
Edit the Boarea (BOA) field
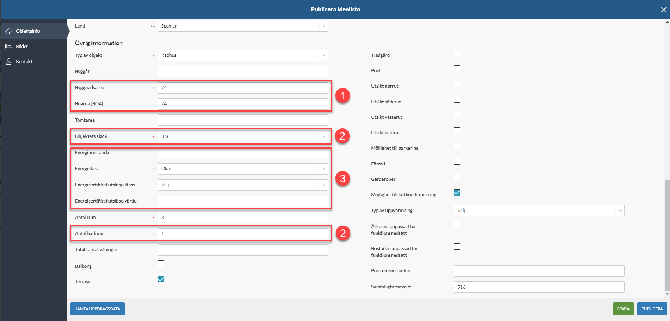point(243,104)
